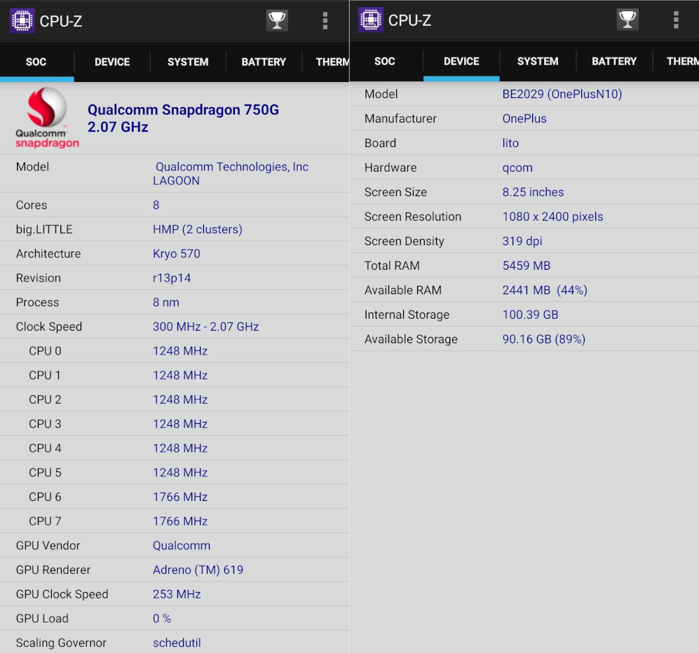This screenshot has height=653, width=699.
Task: Click the CPU-Z app icon in right screen
Action: tap(371, 20)
